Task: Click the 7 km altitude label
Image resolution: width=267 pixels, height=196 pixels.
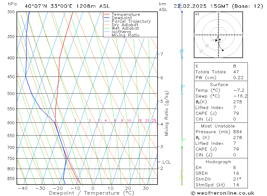Action: pos(162,54)
